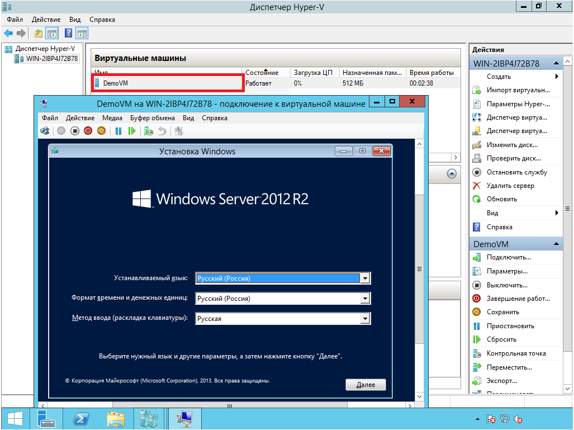
Task: Open File Explorer from the taskbar
Action: (115, 419)
